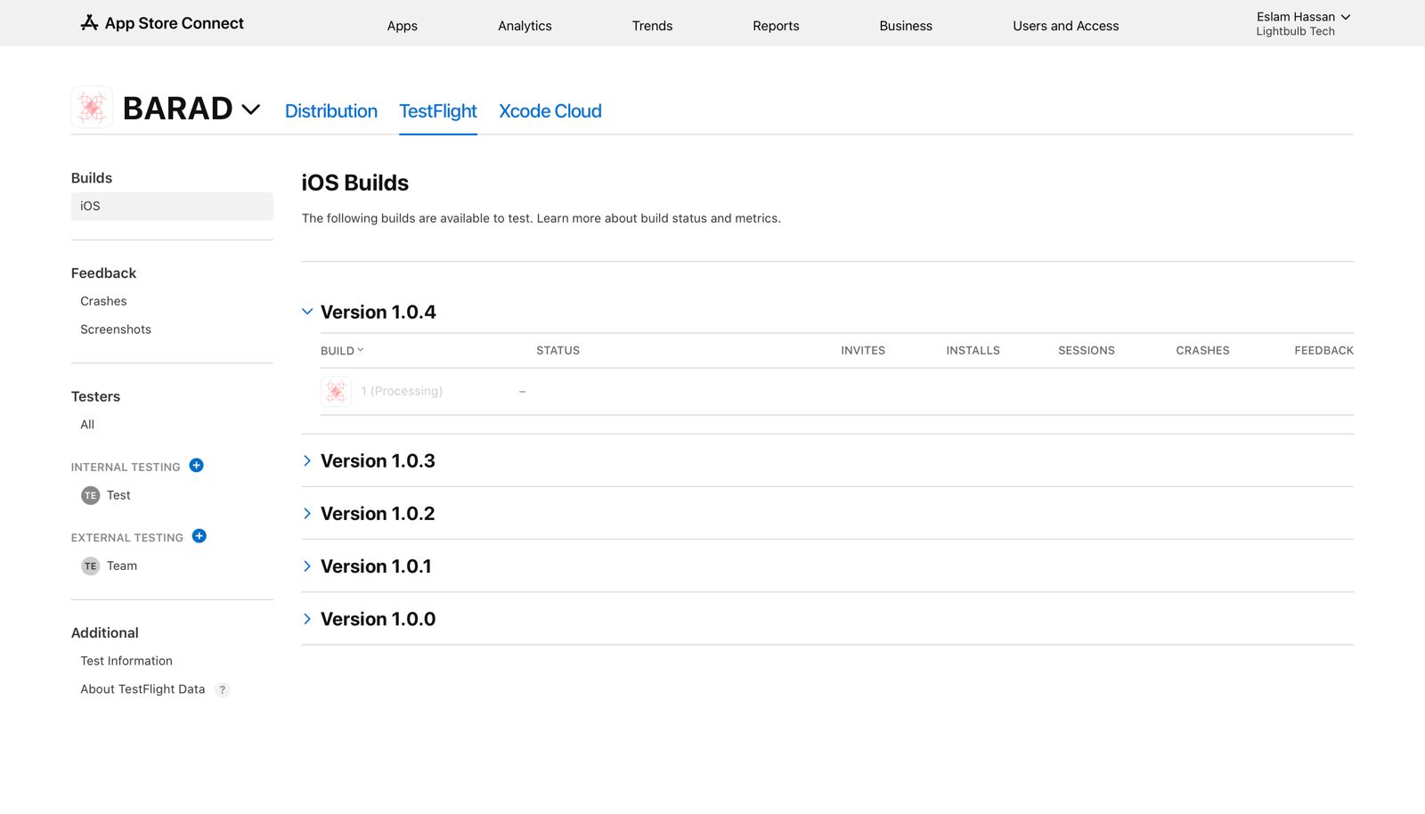The height and width of the screenshot is (814, 1425).
Task: Expand the Version 1.0.1 section
Action: point(307,566)
